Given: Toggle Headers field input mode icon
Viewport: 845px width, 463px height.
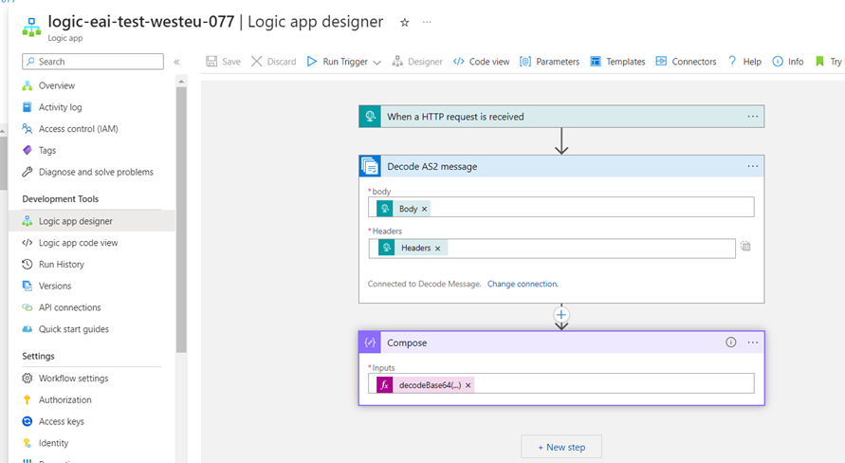Looking at the screenshot, I should pos(745,247).
